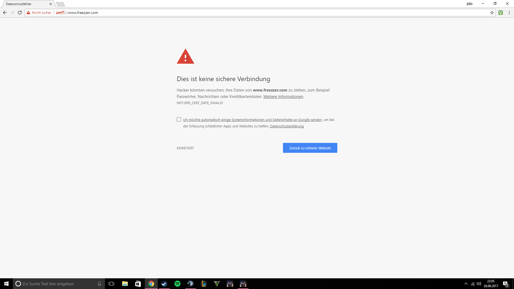Reload the page with refresh icon
The width and height of the screenshot is (514, 289).
tap(20, 13)
